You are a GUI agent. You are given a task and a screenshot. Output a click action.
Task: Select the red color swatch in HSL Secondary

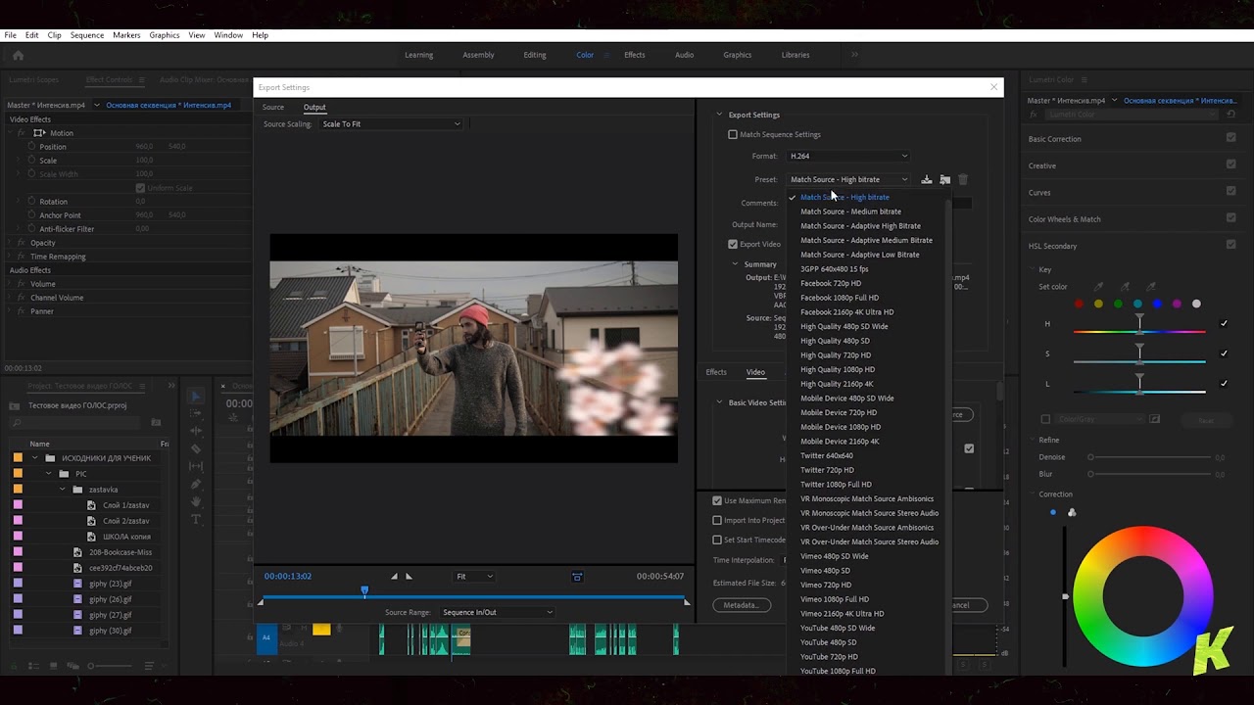(1079, 304)
